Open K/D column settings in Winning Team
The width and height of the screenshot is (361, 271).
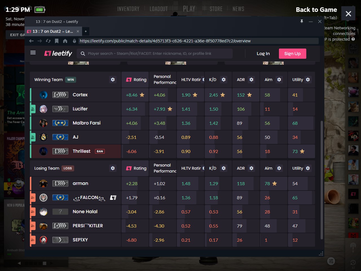[x=224, y=80]
